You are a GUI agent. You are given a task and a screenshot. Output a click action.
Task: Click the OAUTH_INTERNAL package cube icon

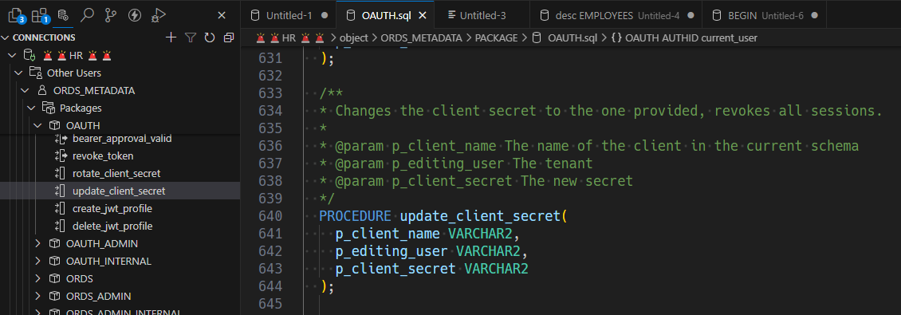point(54,261)
